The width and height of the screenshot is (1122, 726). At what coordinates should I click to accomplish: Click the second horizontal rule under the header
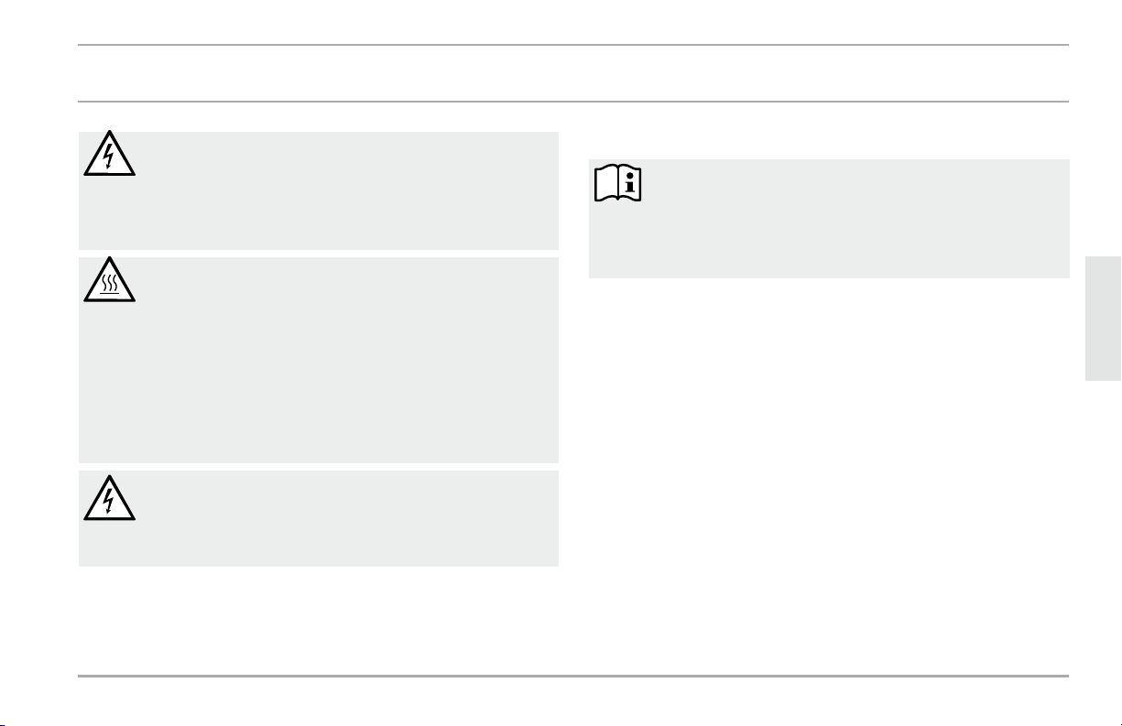pos(573,102)
